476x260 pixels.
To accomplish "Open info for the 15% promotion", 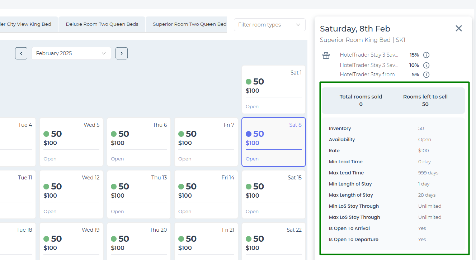I will [x=426, y=55].
